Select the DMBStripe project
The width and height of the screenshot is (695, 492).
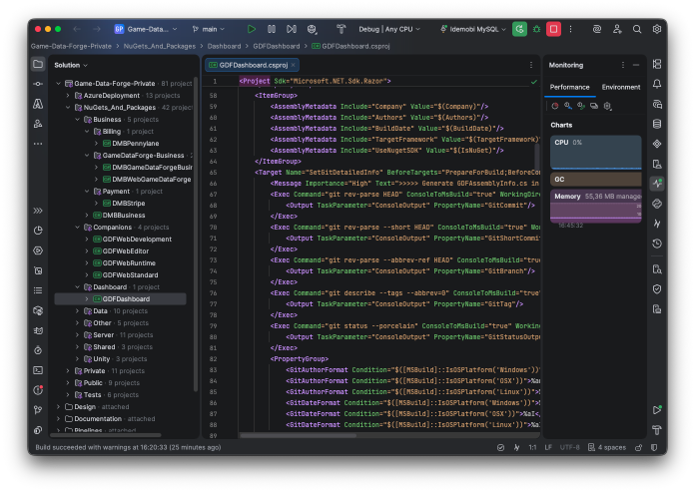(128, 204)
